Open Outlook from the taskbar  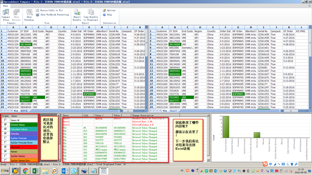65,171
